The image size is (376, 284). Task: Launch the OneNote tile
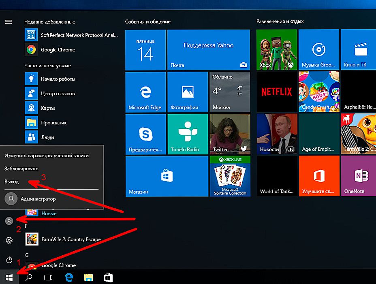coord(359,176)
